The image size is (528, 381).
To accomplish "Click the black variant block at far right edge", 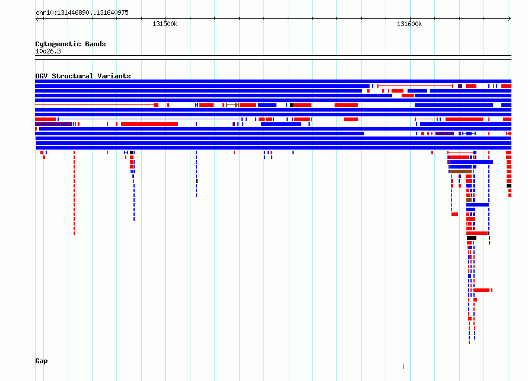I will click(509, 186).
